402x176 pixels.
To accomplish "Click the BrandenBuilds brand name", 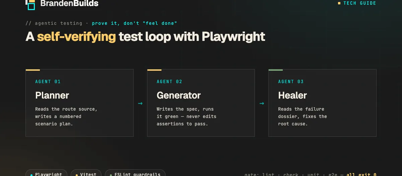I will 69,4.
